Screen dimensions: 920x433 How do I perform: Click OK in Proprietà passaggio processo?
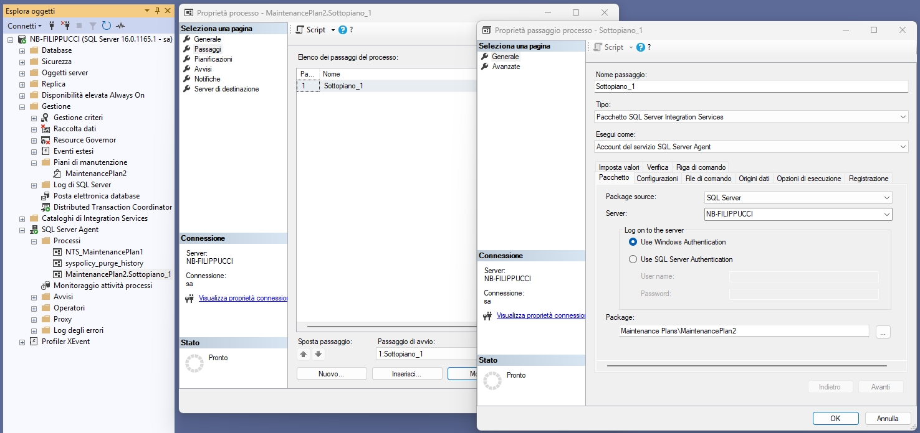(x=836, y=419)
